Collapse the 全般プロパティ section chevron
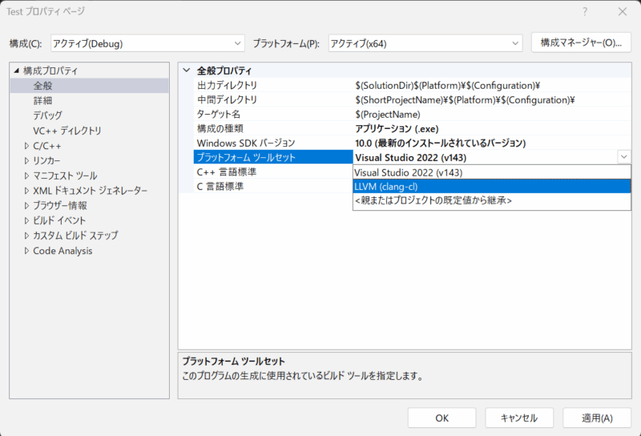641x436 pixels. (x=187, y=71)
